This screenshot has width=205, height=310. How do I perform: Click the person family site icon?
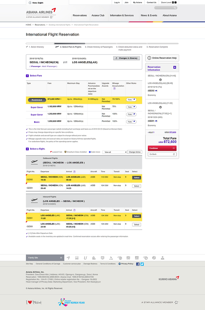(163, 258)
